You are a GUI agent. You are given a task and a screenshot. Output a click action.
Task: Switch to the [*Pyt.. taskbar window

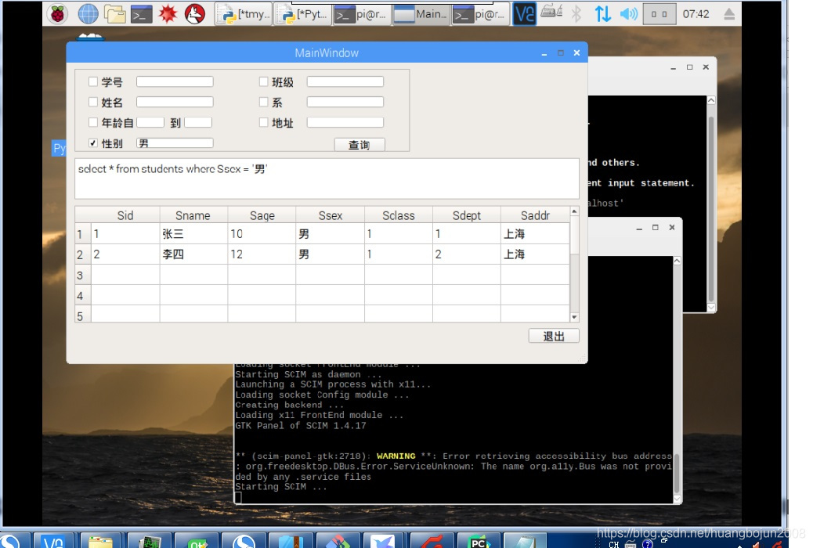[x=303, y=15]
